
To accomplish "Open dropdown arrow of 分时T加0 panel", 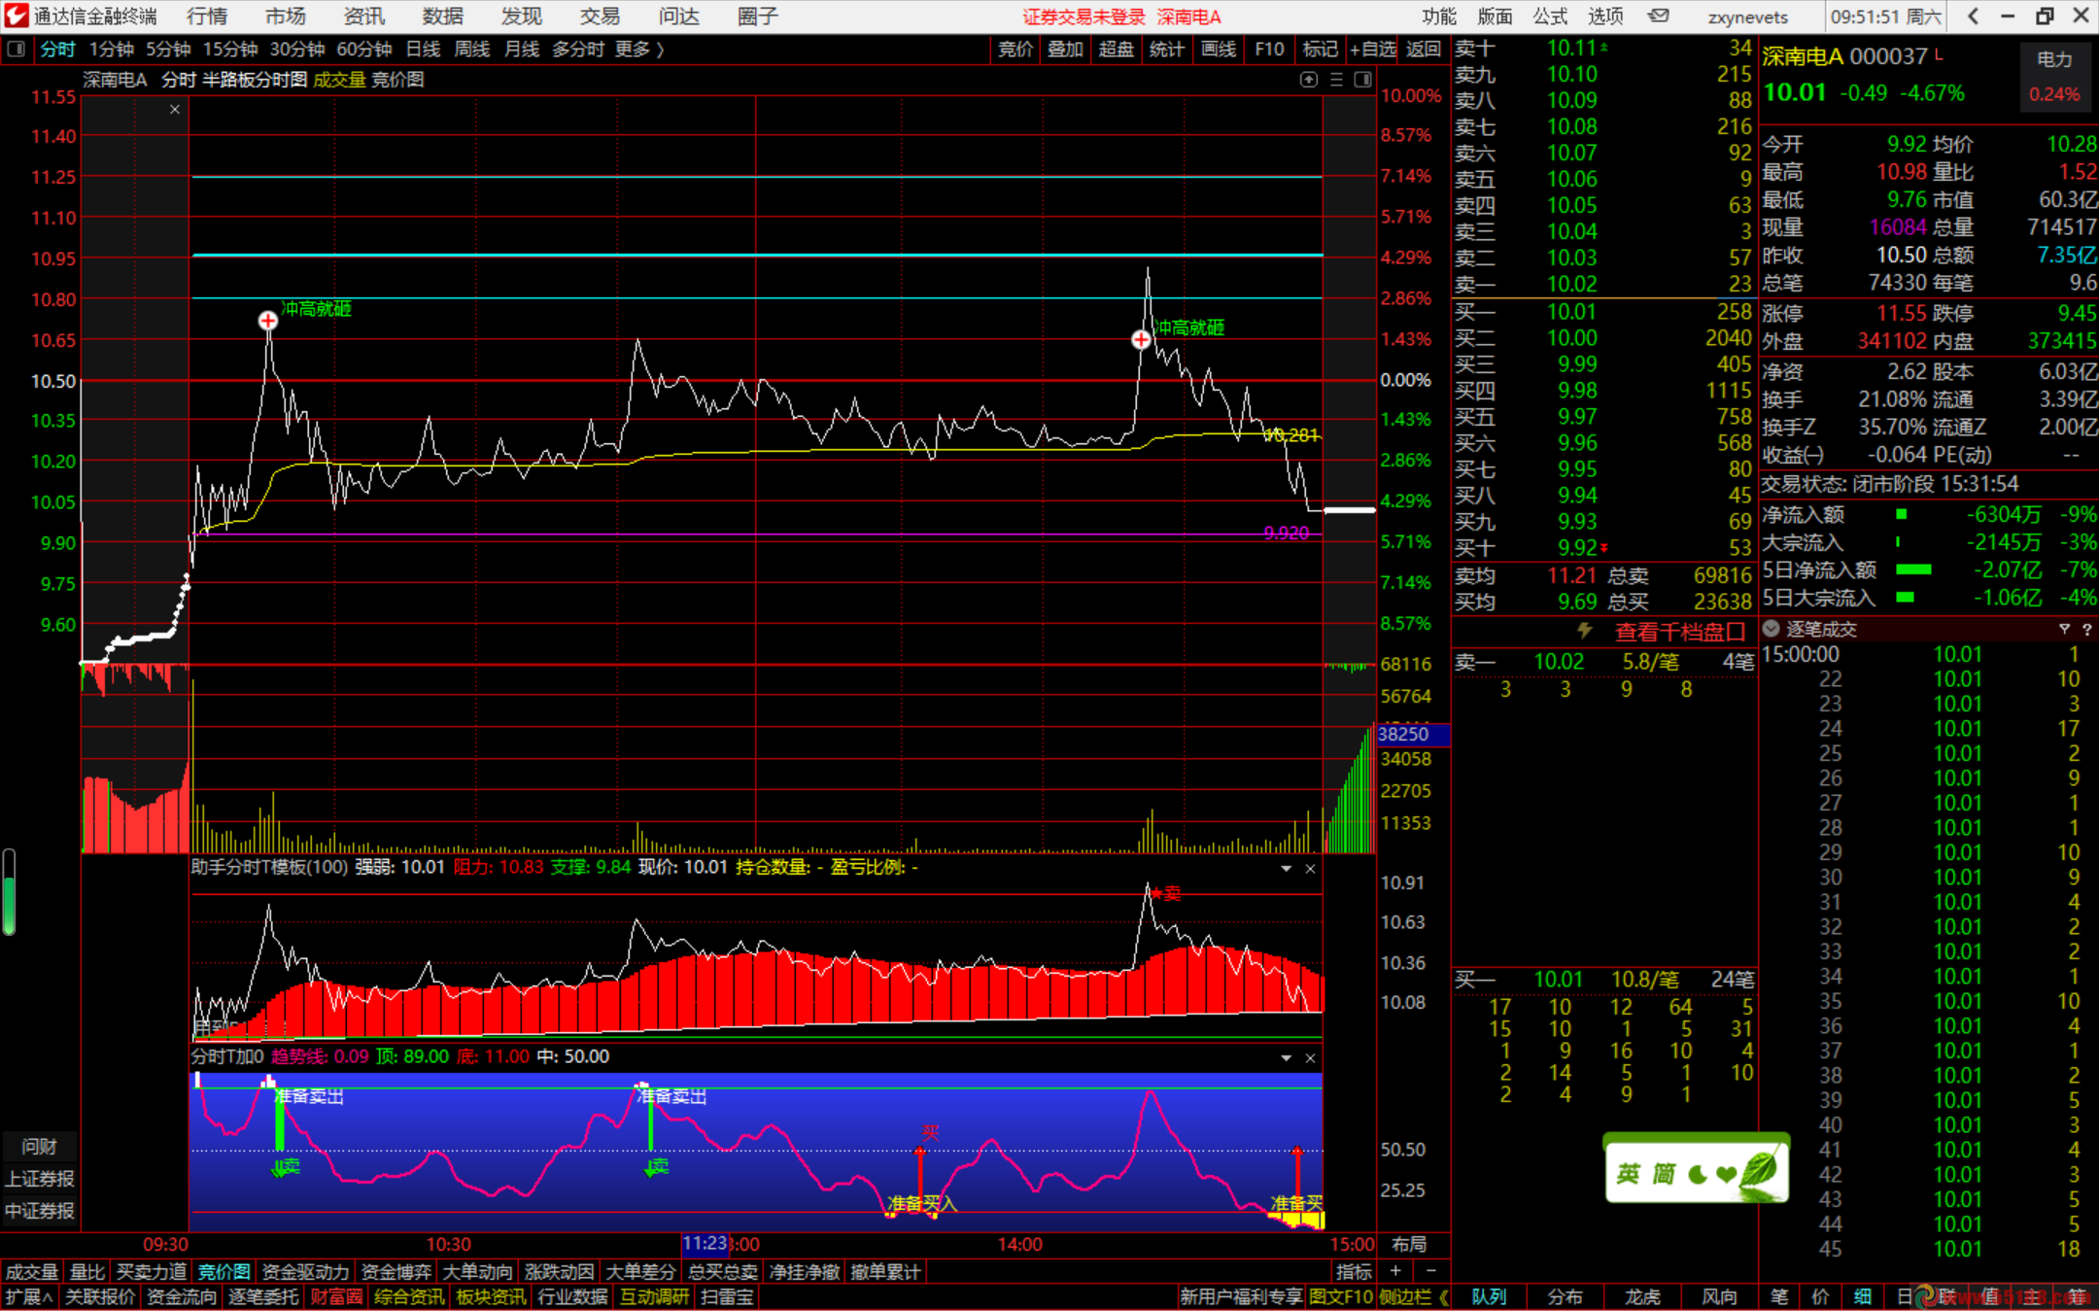I will (1287, 1058).
